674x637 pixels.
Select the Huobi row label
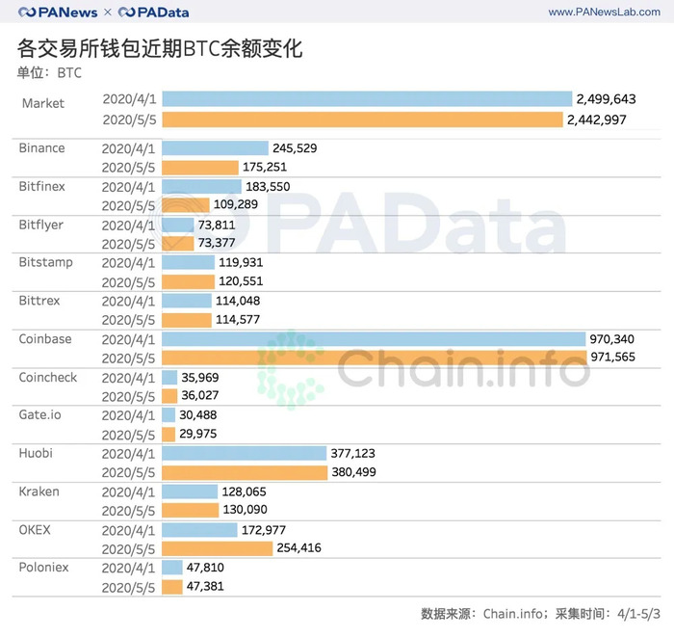36,453
